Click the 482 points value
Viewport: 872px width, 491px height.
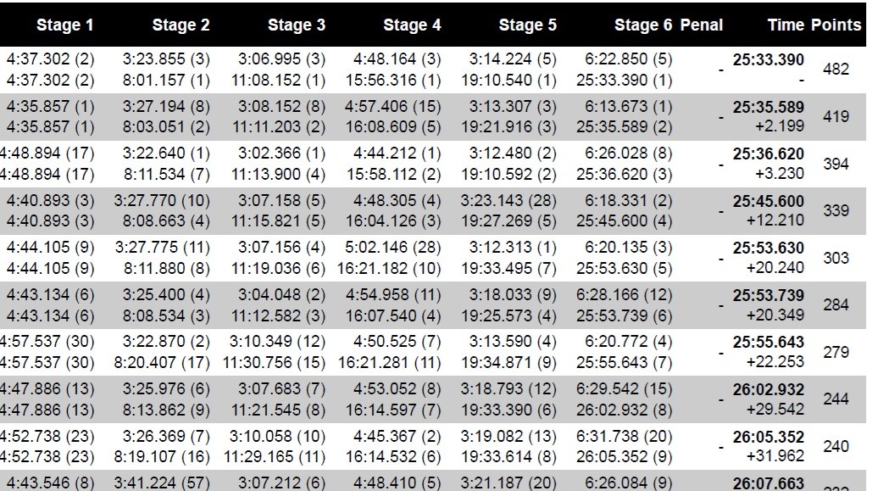pyautogui.click(x=836, y=69)
